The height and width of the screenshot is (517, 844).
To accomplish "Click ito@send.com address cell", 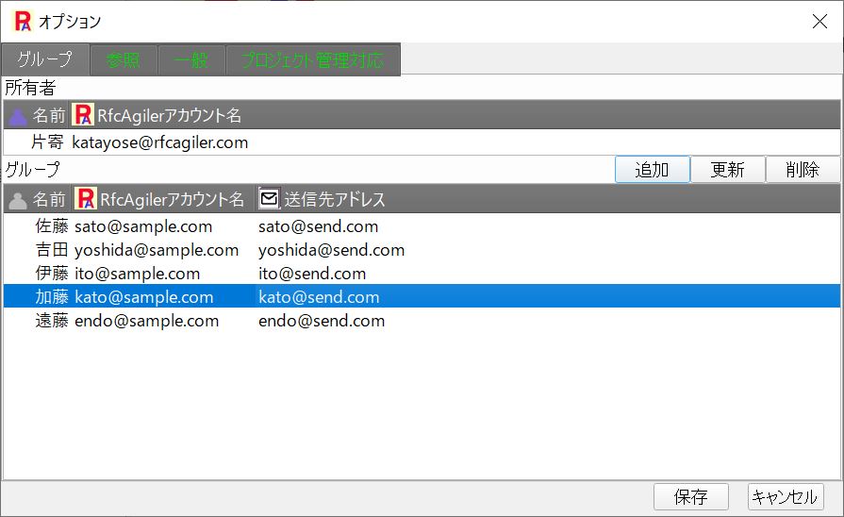I will click(312, 274).
